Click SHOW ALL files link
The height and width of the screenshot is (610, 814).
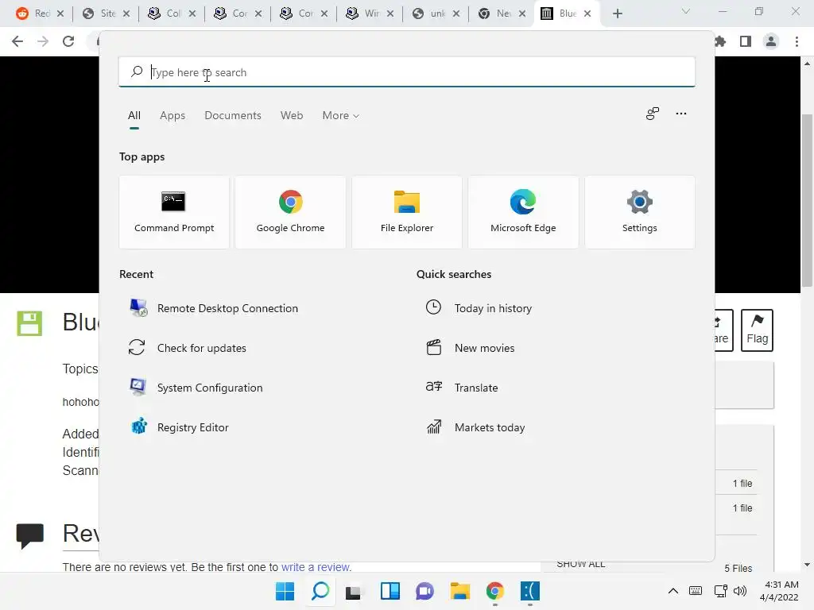[581, 565]
